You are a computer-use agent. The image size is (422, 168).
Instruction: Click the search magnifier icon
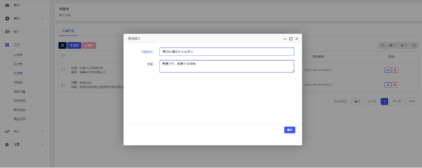tap(414, 45)
